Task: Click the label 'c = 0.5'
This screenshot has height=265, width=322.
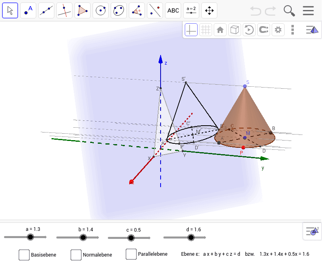Action: click(x=134, y=230)
